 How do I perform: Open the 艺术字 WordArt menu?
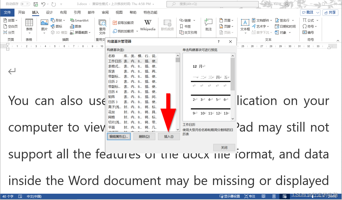[260, 26]
